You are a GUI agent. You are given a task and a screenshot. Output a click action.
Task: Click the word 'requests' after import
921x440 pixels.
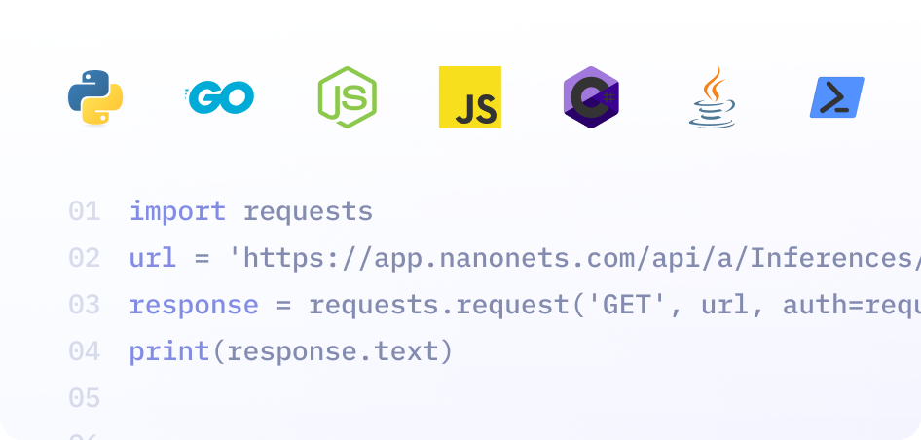(308, 211)
